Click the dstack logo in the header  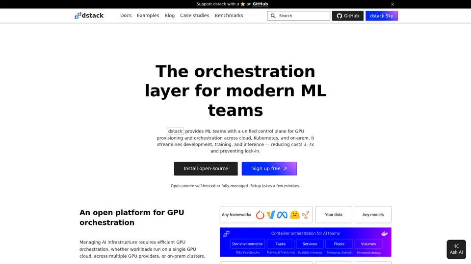[x=89, y=16]
